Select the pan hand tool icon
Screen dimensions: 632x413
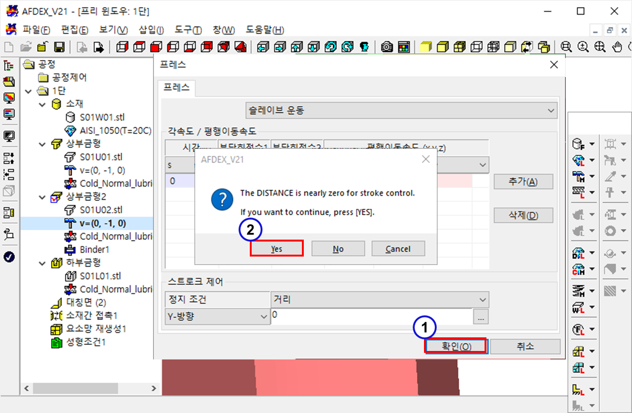(618, 47)
